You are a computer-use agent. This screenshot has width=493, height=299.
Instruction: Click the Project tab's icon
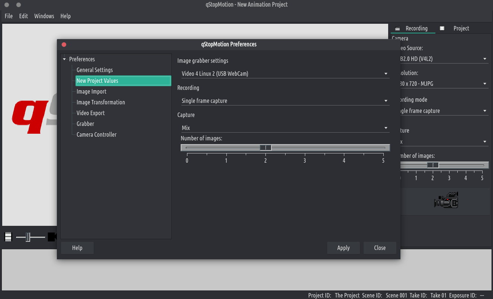click(442, 28)
